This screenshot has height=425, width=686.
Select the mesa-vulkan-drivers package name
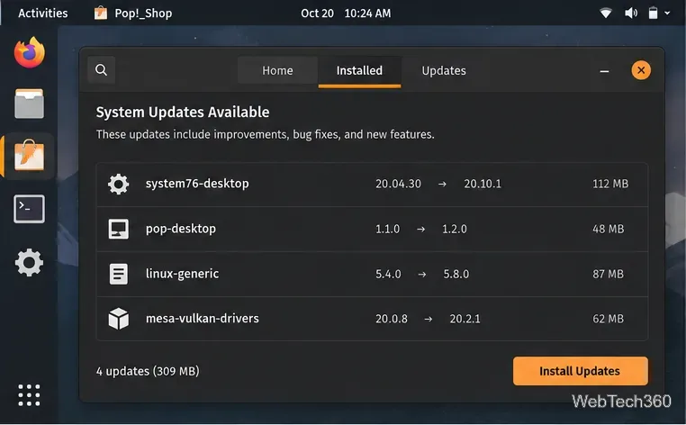[x=203, y=318]
